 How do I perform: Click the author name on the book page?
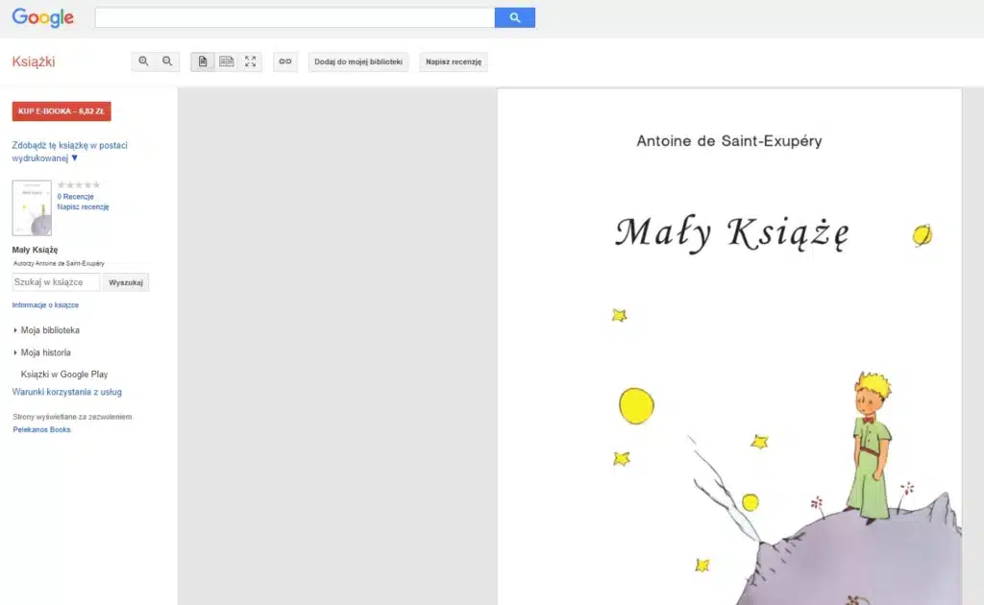[x=729, y=141]
